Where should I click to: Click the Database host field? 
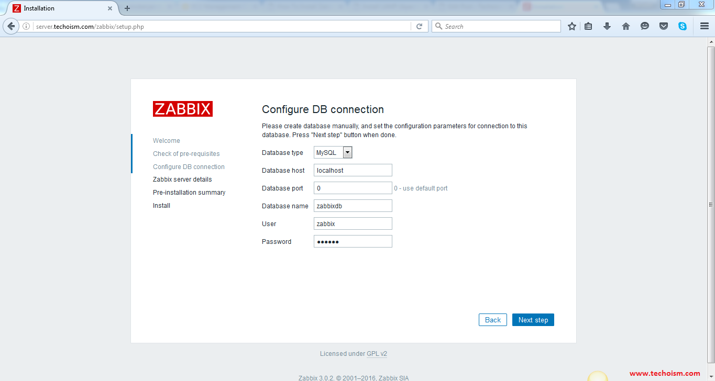(x=353, y=170)
